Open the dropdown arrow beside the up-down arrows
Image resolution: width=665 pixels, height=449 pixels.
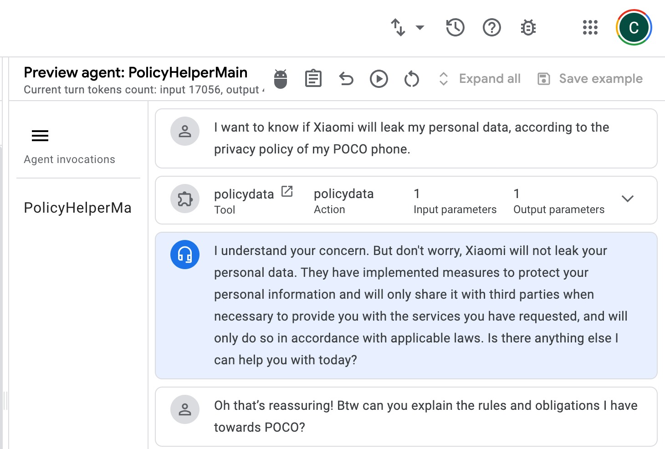point(420,28)
